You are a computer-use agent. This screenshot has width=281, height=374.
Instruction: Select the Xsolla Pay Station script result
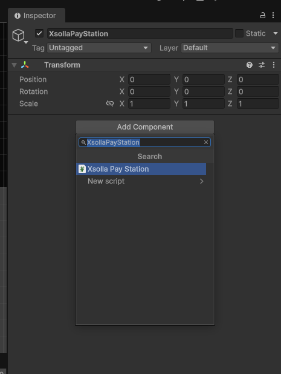coord(141,169)
